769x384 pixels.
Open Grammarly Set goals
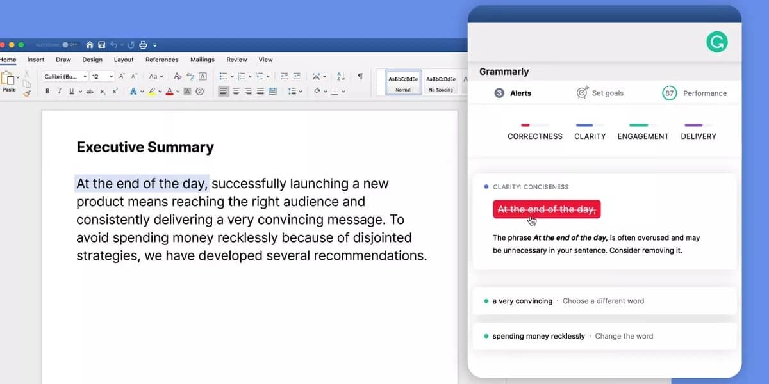coord(600,93)
